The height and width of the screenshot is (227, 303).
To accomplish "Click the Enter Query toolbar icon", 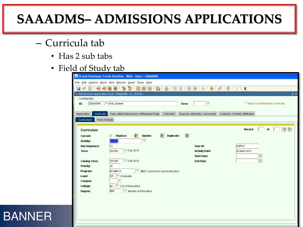I will [x=138, y=89].
